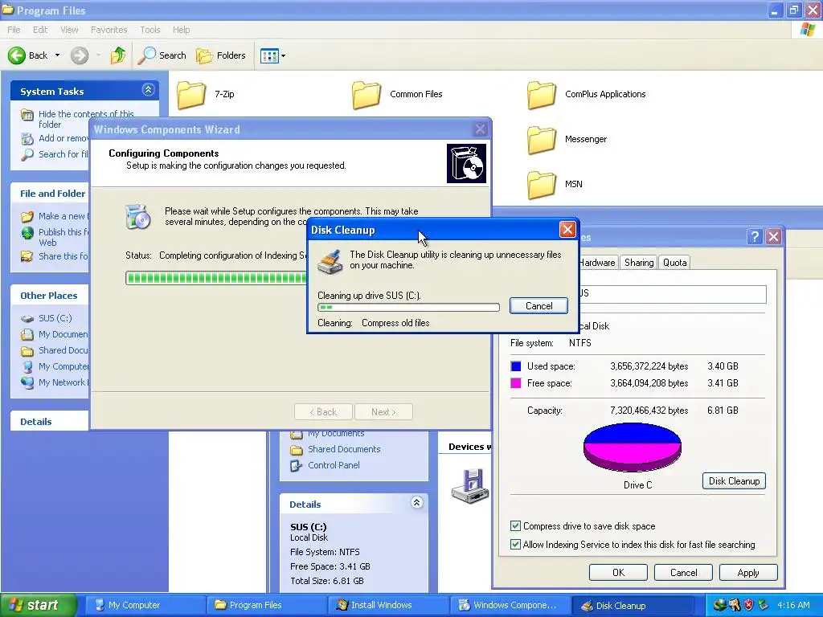823x617 pixels.
Task: Open the Back history dropdown arrow
Action: pos(57,55)
